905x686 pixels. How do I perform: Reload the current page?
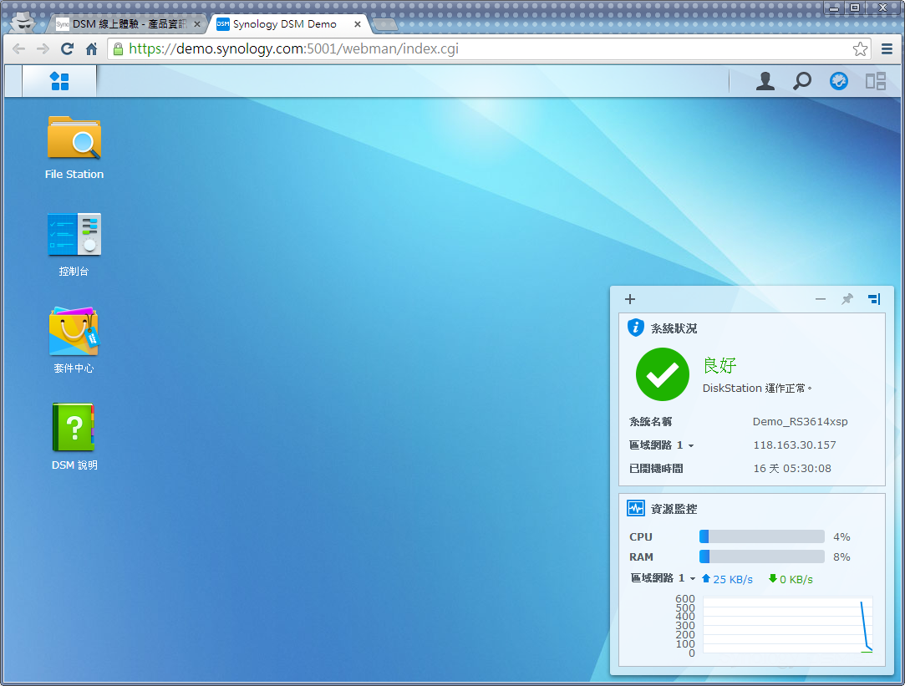[67, 49]
